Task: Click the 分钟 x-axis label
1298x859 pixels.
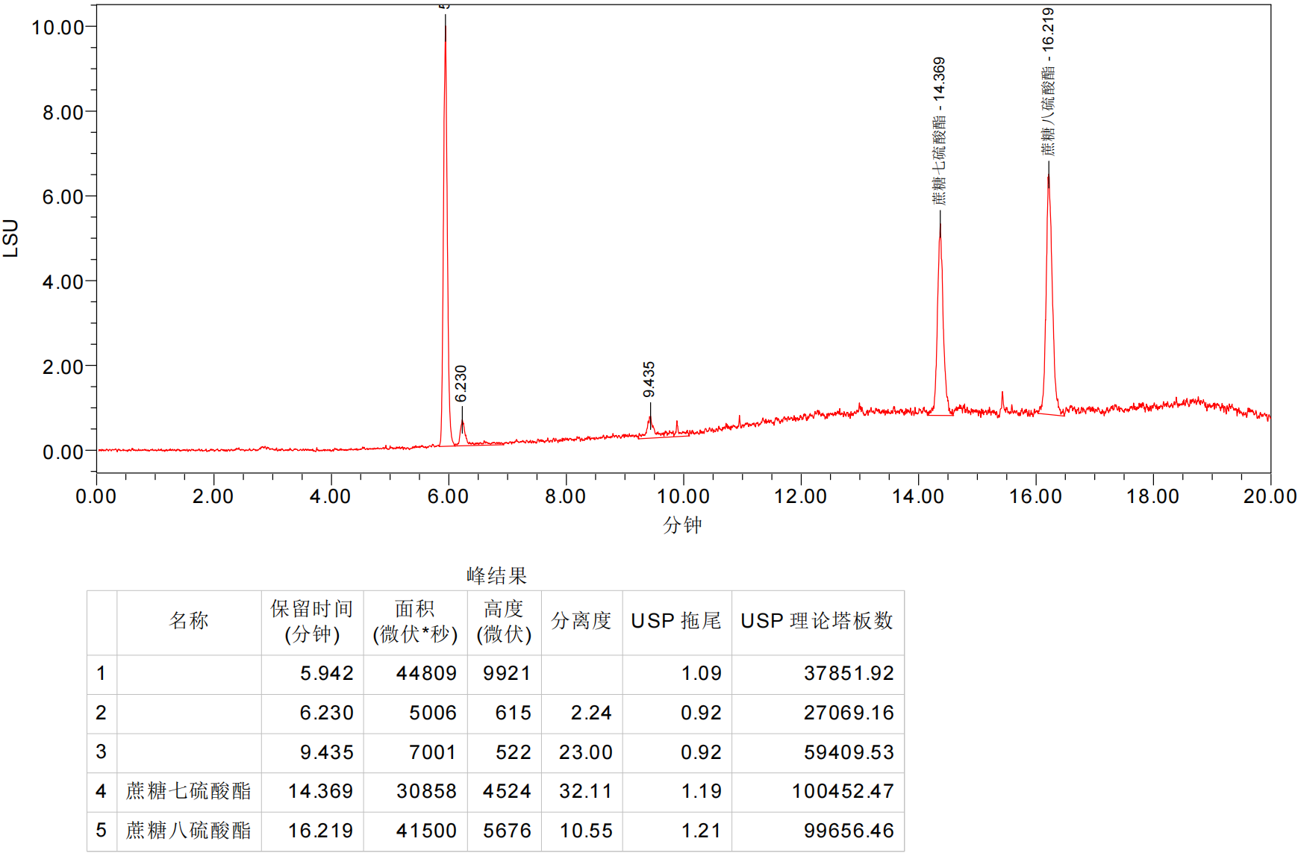Action: click(681, 525)
